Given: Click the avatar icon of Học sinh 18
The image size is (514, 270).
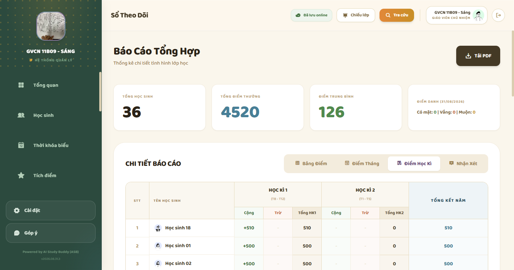Looking at the screenshot, I should point(158,228).
